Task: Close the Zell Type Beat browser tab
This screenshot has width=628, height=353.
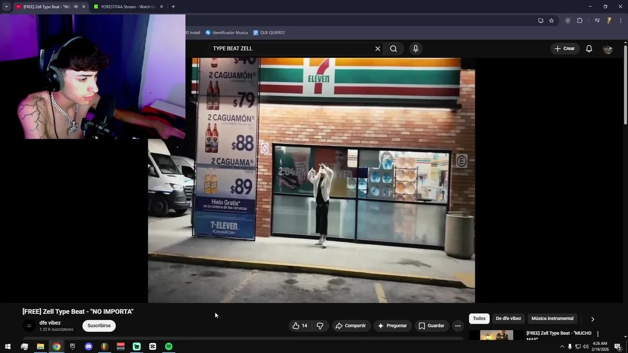Action: (x=83, y=6)
